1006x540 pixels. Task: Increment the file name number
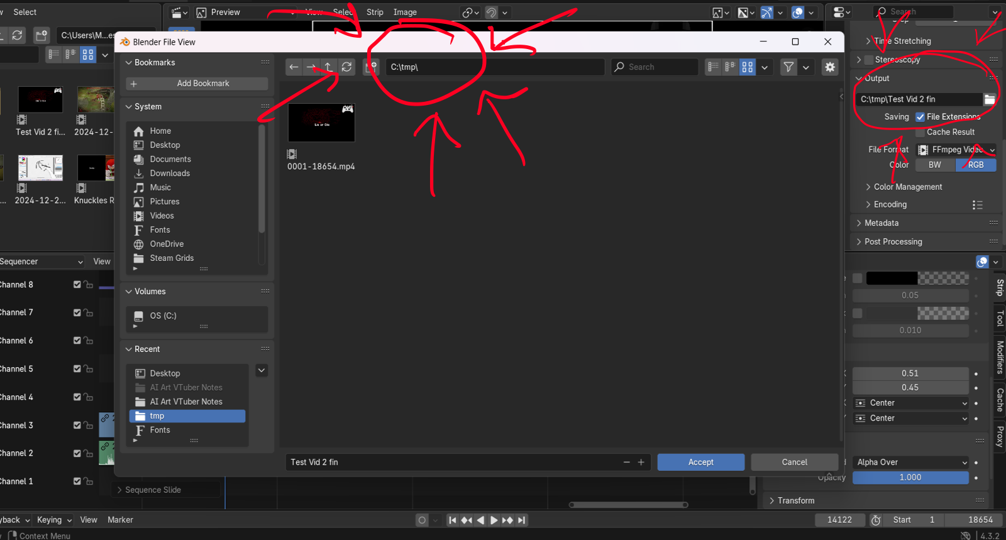click(x=641, y=462)
